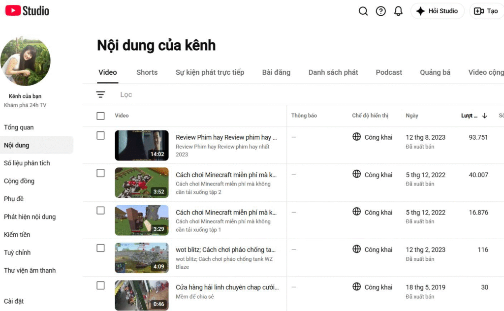Click the views column sort arrow

coord(484,116)
